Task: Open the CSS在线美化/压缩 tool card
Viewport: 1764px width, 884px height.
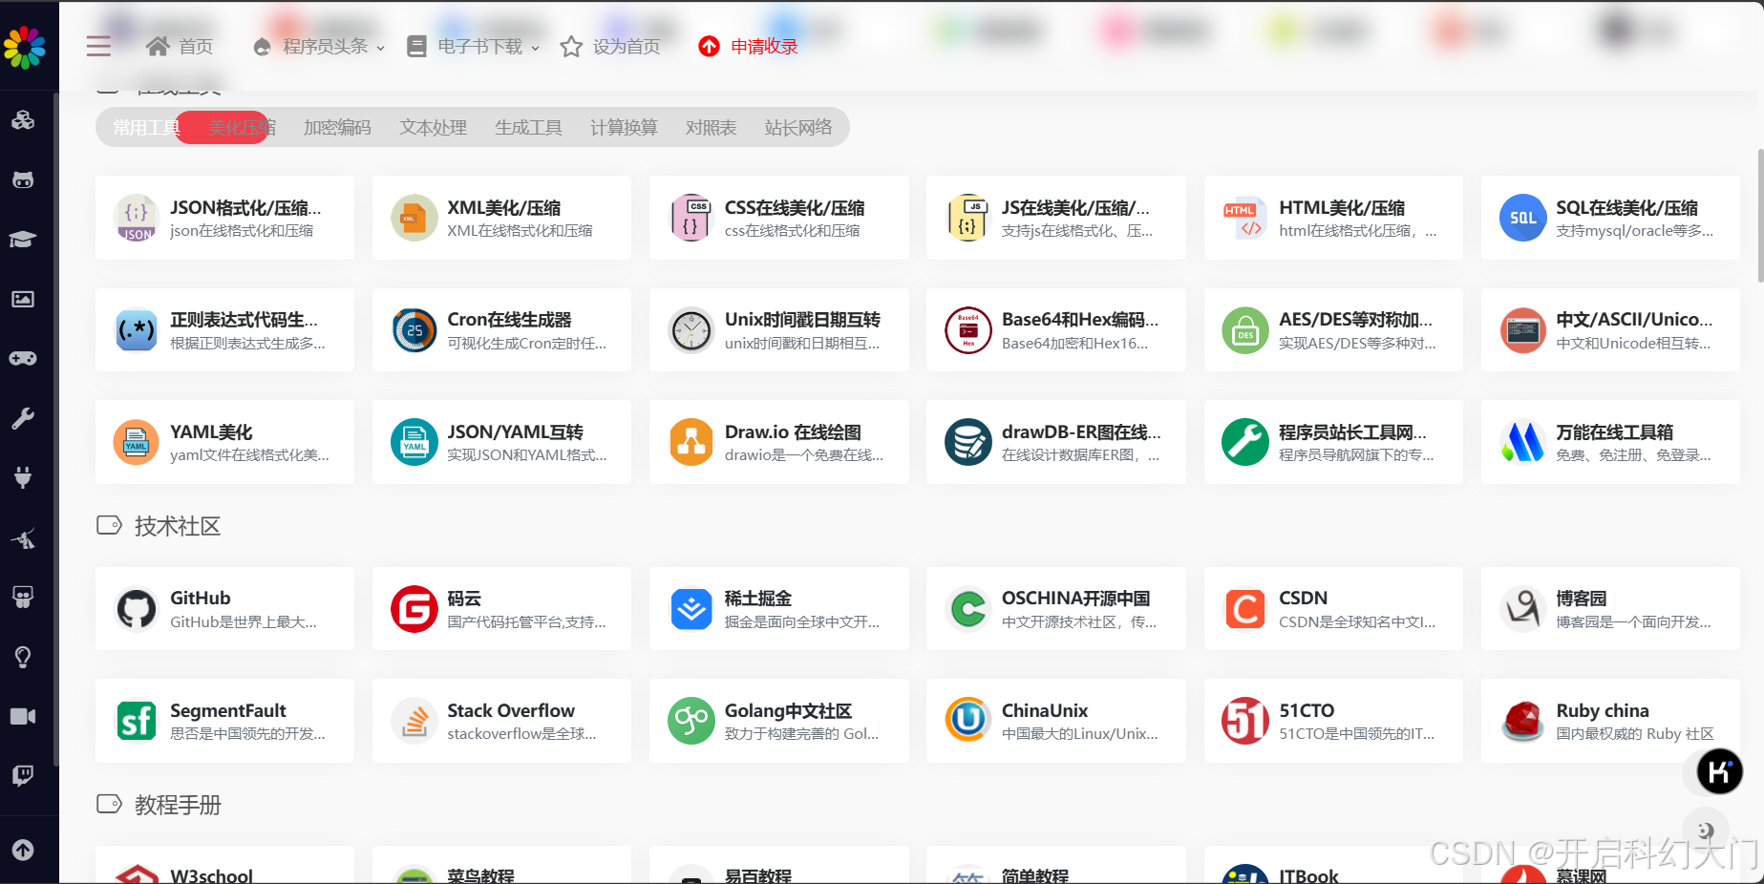Action: click(x=778, y=218)
